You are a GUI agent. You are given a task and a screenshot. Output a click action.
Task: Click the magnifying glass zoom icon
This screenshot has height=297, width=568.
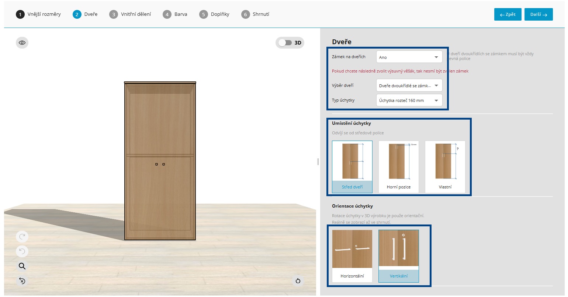22,266
